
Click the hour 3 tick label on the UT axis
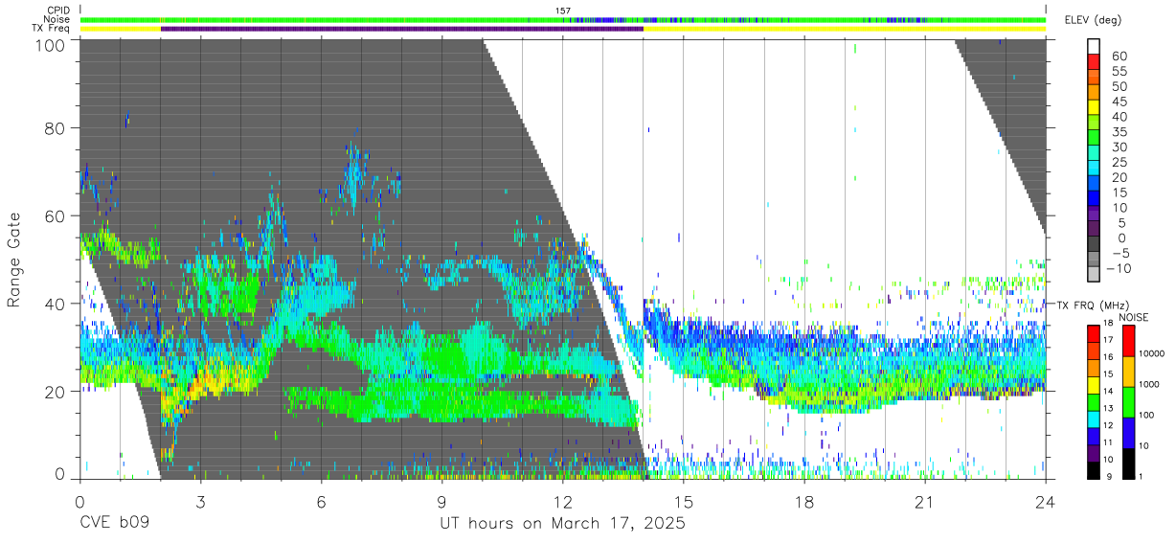pos(200,502)
